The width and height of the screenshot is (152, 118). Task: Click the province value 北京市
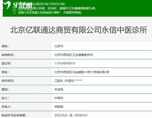[59, 46]
